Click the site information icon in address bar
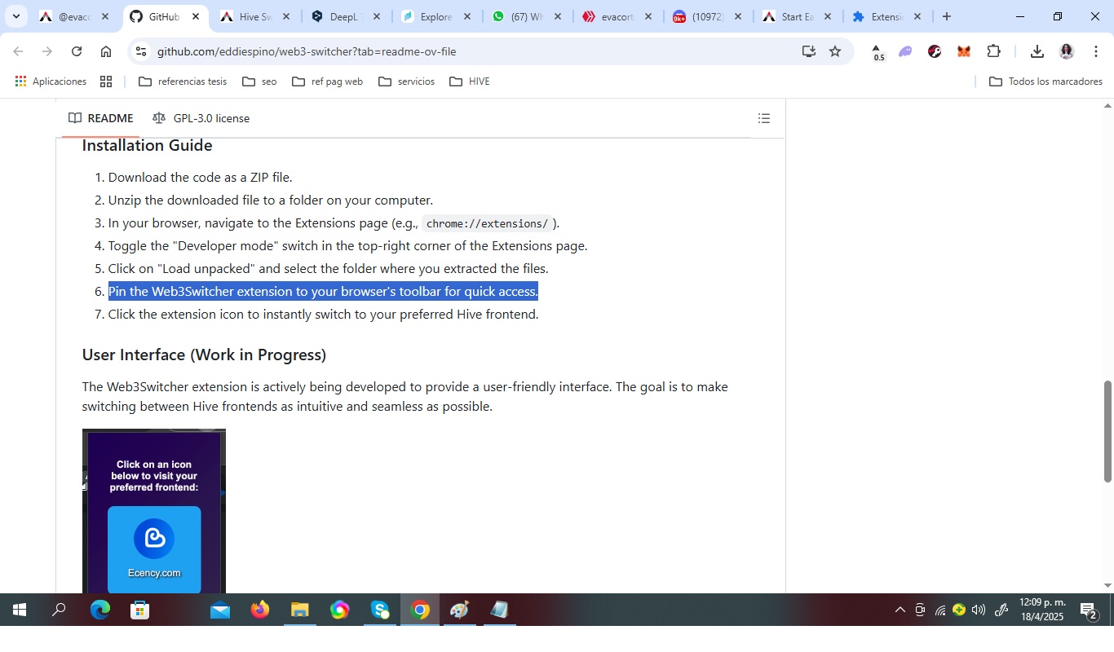This screenshot has width=1114, height=652. (x=141, y=51)
